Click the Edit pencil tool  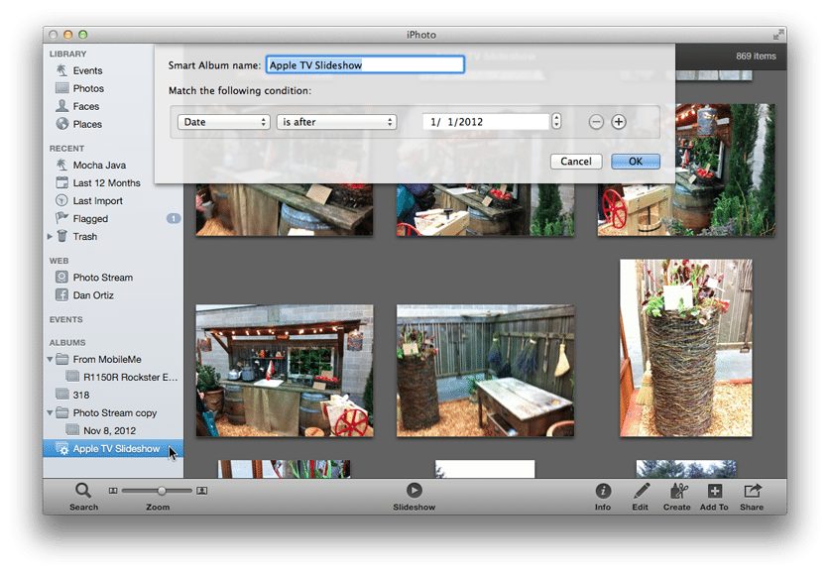pyautogui.click(x=641, y=491)
